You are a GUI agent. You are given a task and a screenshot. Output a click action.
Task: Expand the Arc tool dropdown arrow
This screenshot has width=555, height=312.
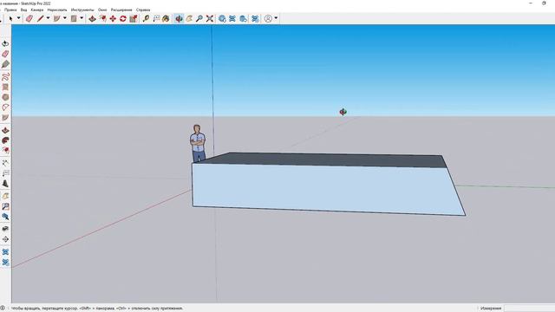(65, 18)
